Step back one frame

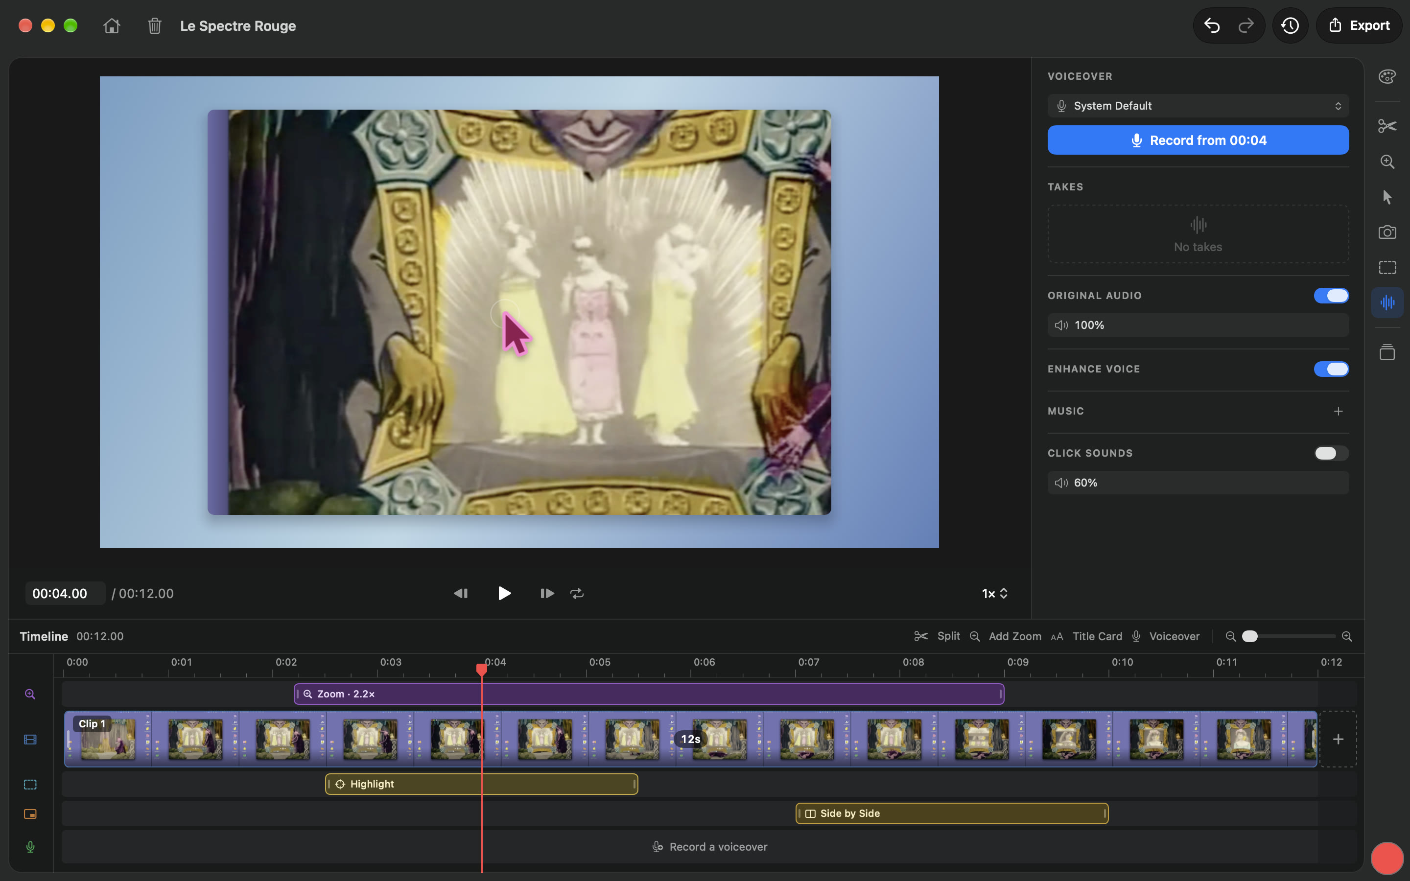[x=460, y=593]
